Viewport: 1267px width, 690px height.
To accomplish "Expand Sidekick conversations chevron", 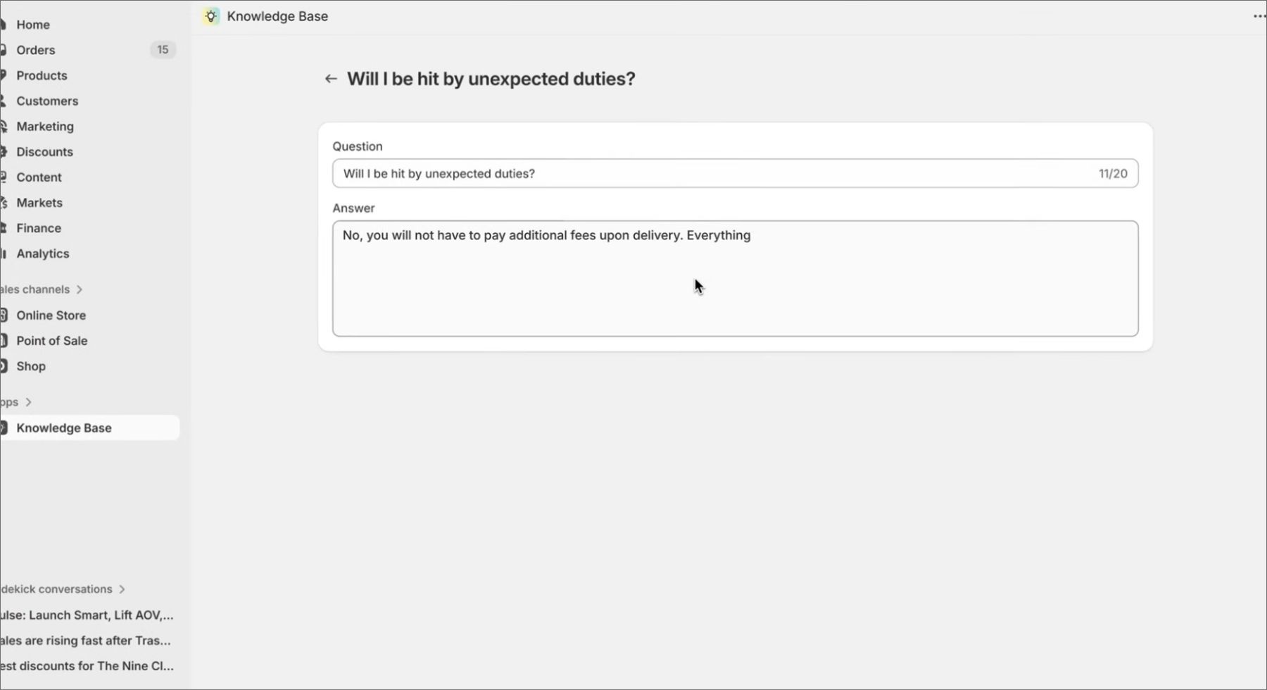I will (x=122, y=589).
